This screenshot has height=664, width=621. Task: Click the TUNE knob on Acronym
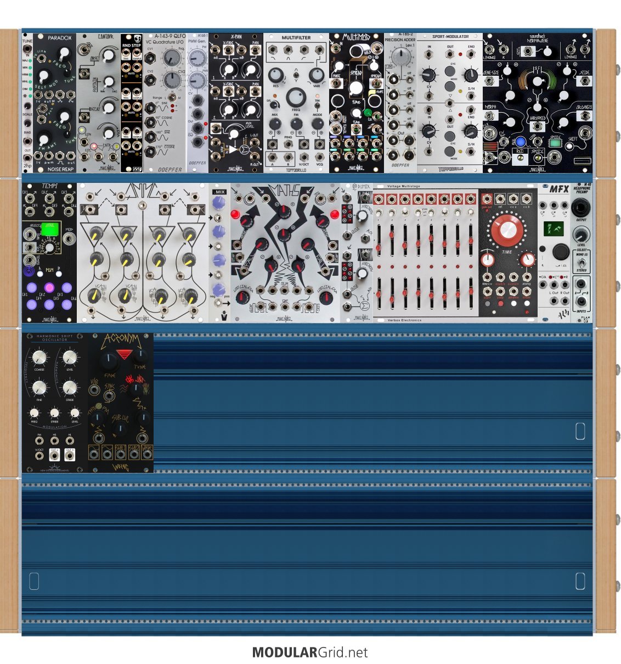point(140,356)
